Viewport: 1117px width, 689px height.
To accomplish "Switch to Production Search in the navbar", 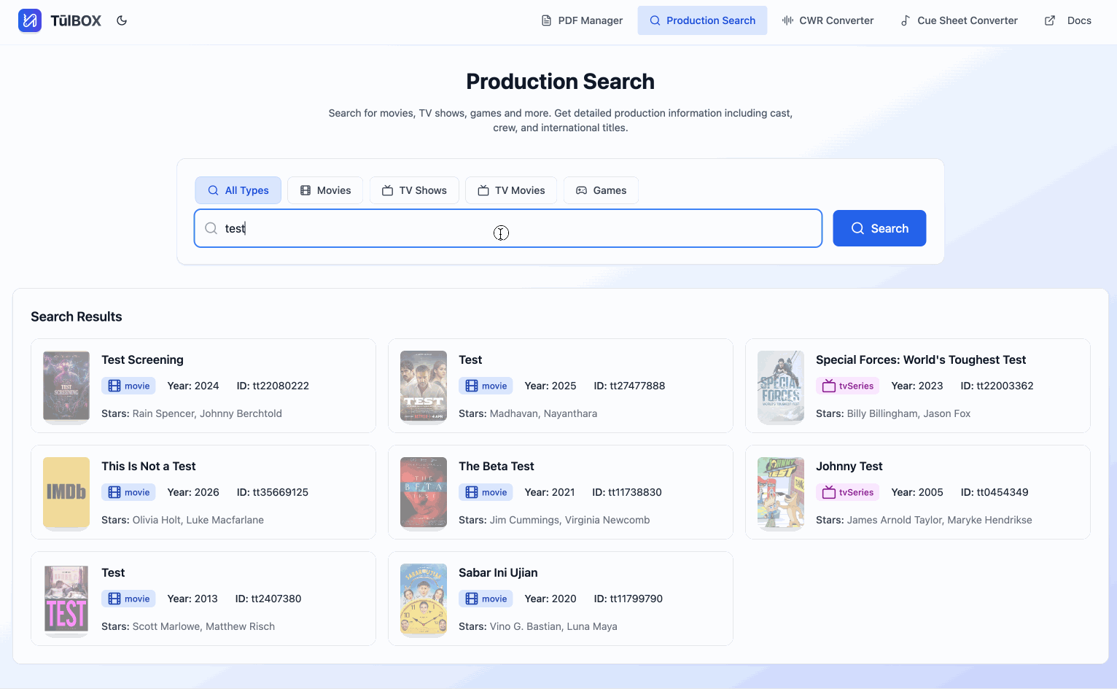I will point(702,20).
